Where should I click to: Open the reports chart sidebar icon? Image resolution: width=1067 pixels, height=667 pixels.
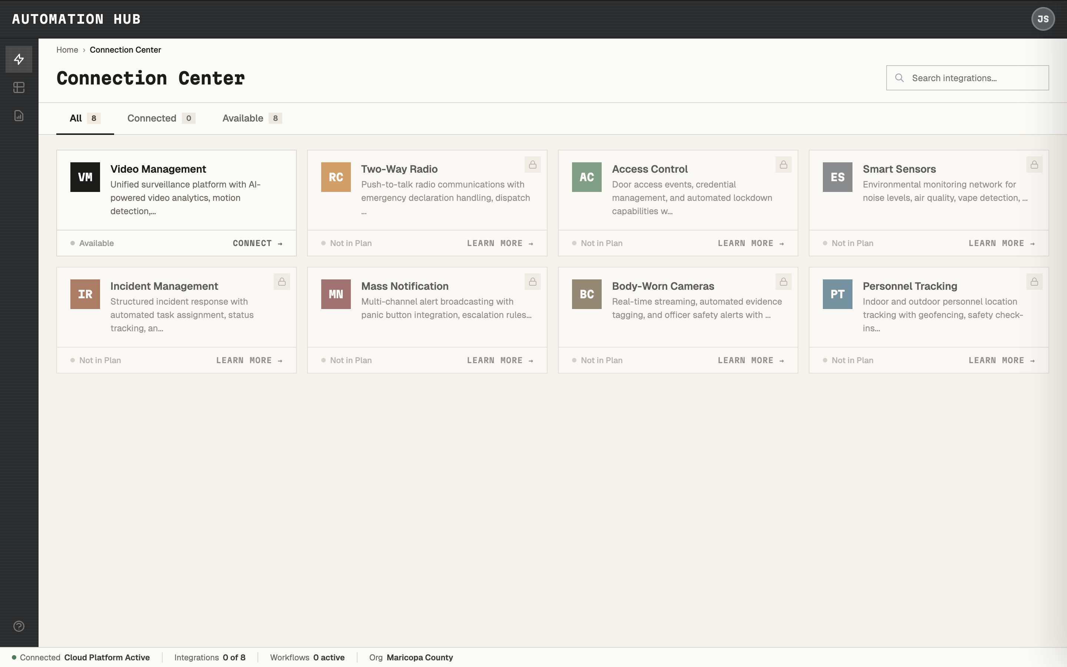pos(19,116)
